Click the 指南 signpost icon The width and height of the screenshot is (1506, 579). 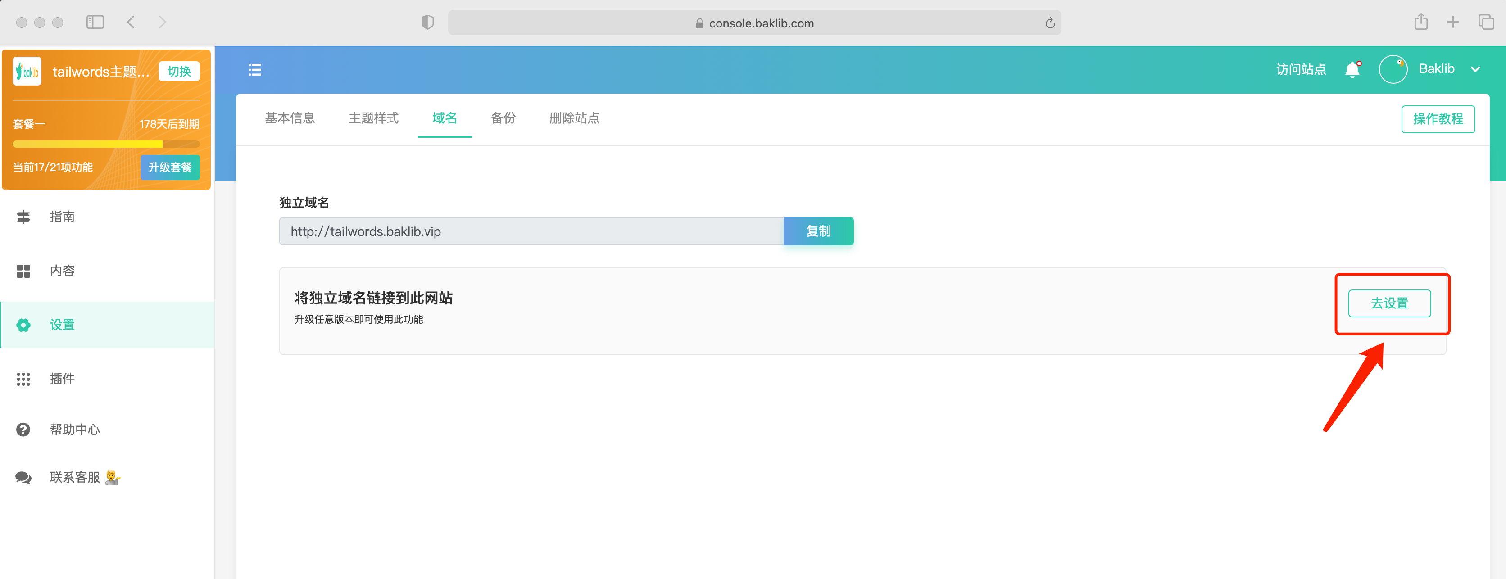pyautogui.click(x=23, y=217)
